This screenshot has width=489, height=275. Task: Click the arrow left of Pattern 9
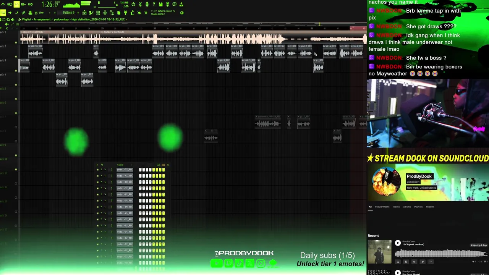[x=55, y=13]
